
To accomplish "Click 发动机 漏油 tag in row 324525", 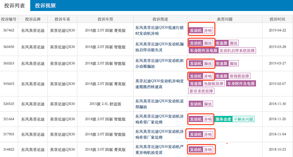I will (x=201, y=104).
